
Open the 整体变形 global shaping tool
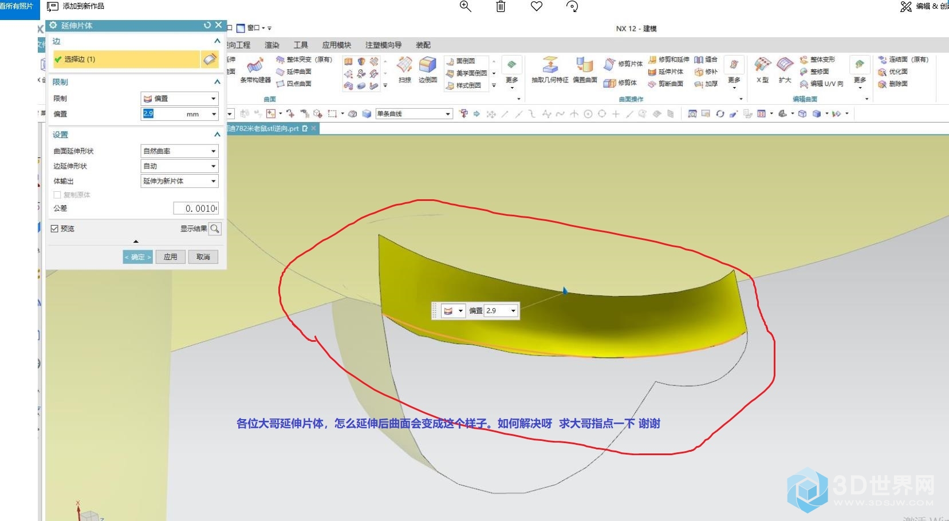(817, 60)
